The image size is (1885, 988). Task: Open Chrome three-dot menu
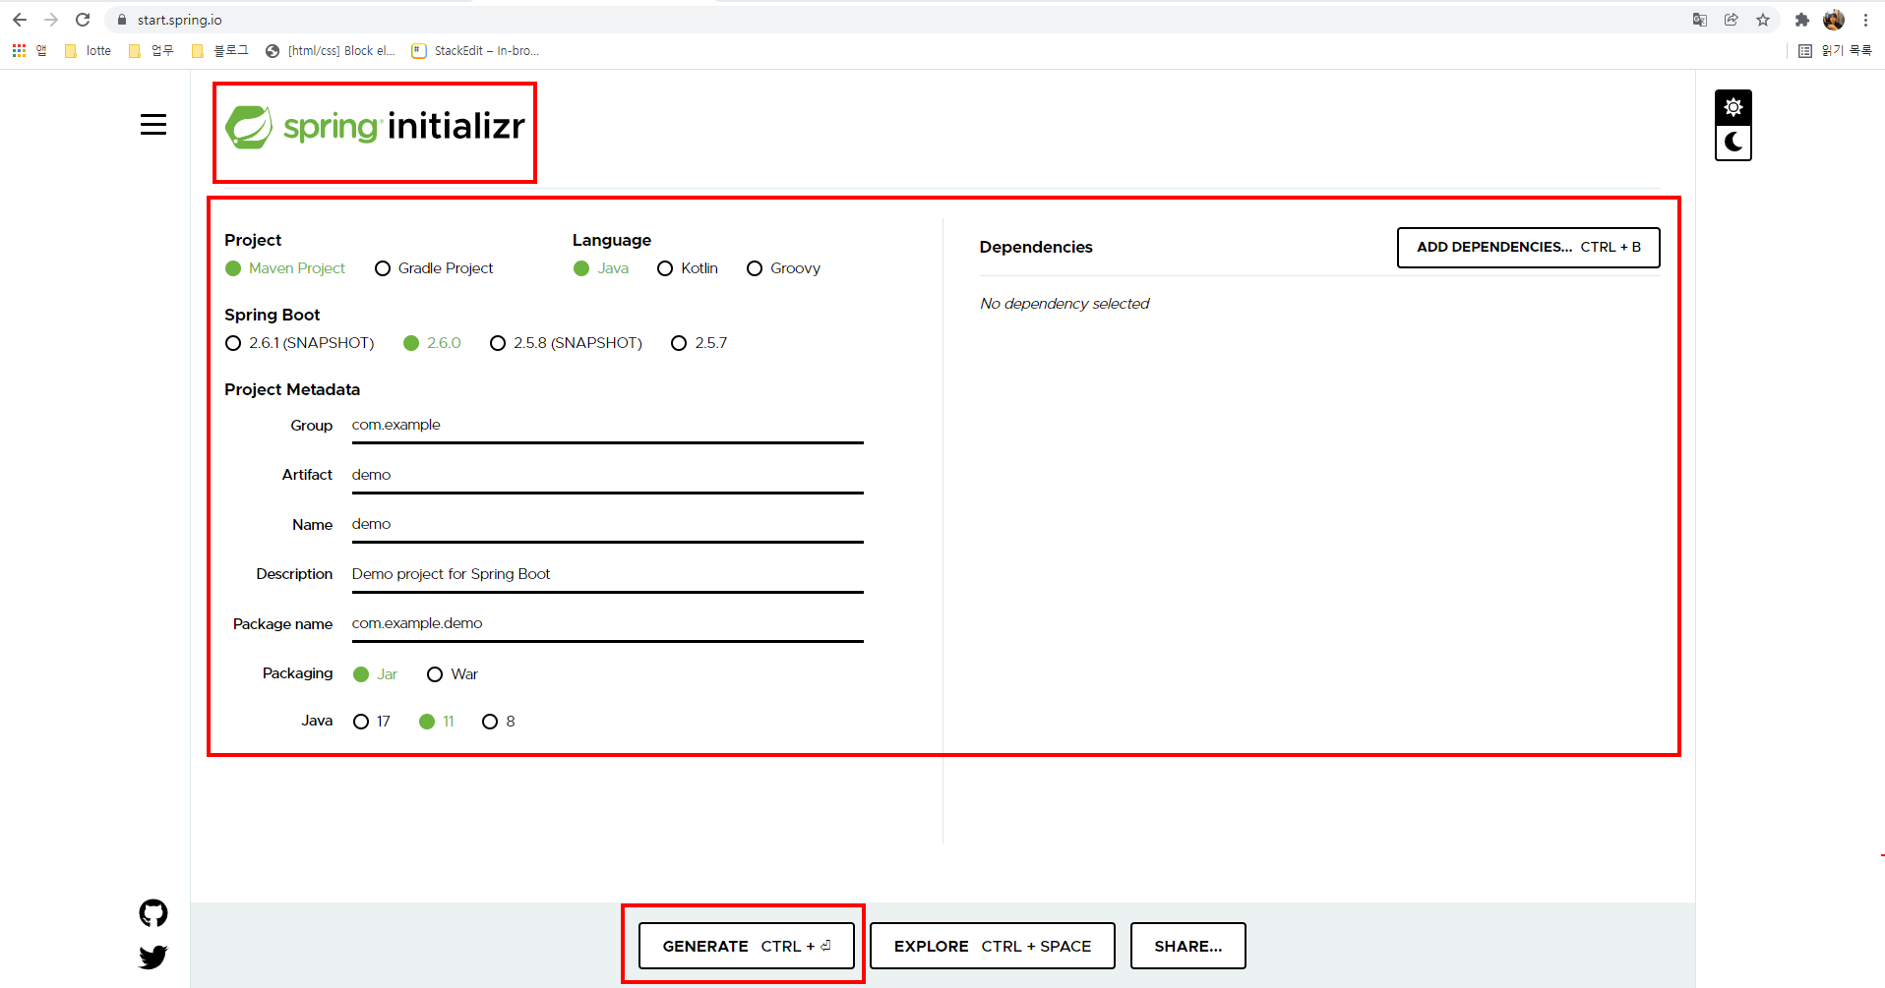tap(1865, 20)
